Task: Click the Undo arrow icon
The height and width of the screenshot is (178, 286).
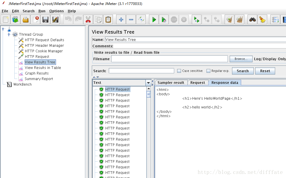Action: click(68, 20)
